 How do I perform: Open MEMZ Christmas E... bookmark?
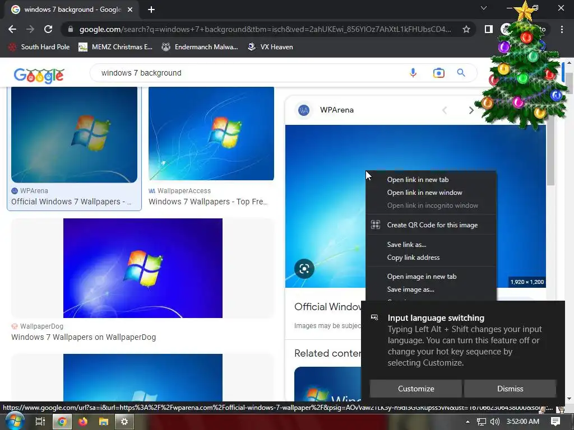point(115,47)
